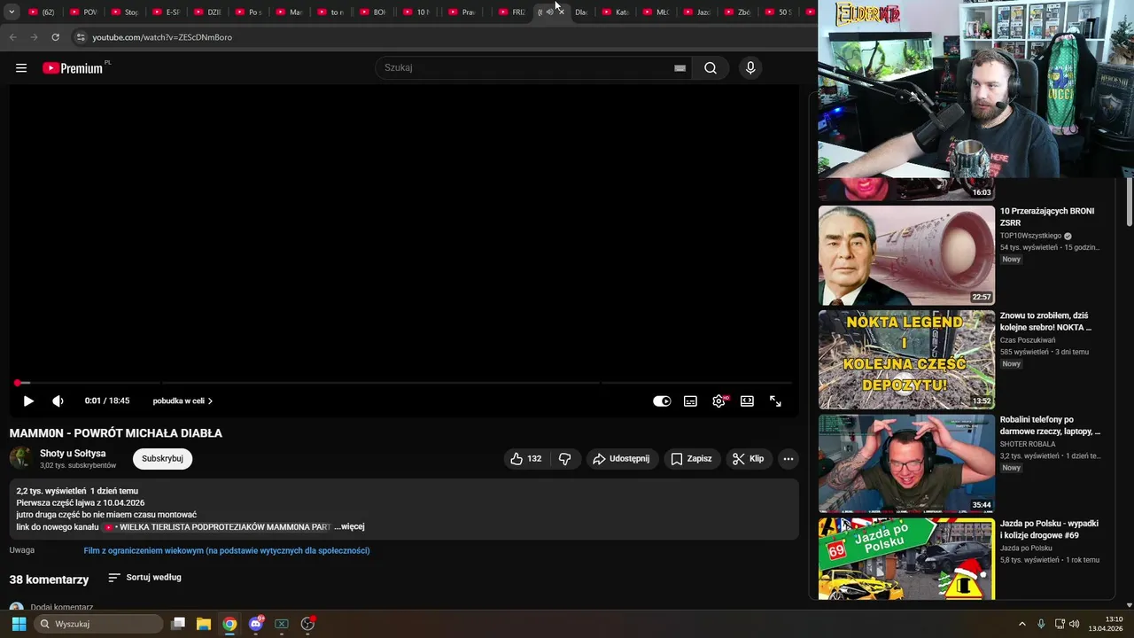Open the YouTube guide hamburger menu
Viewport: 1134px width, 638px height.
pyautogui.click(x=21, y=68)
